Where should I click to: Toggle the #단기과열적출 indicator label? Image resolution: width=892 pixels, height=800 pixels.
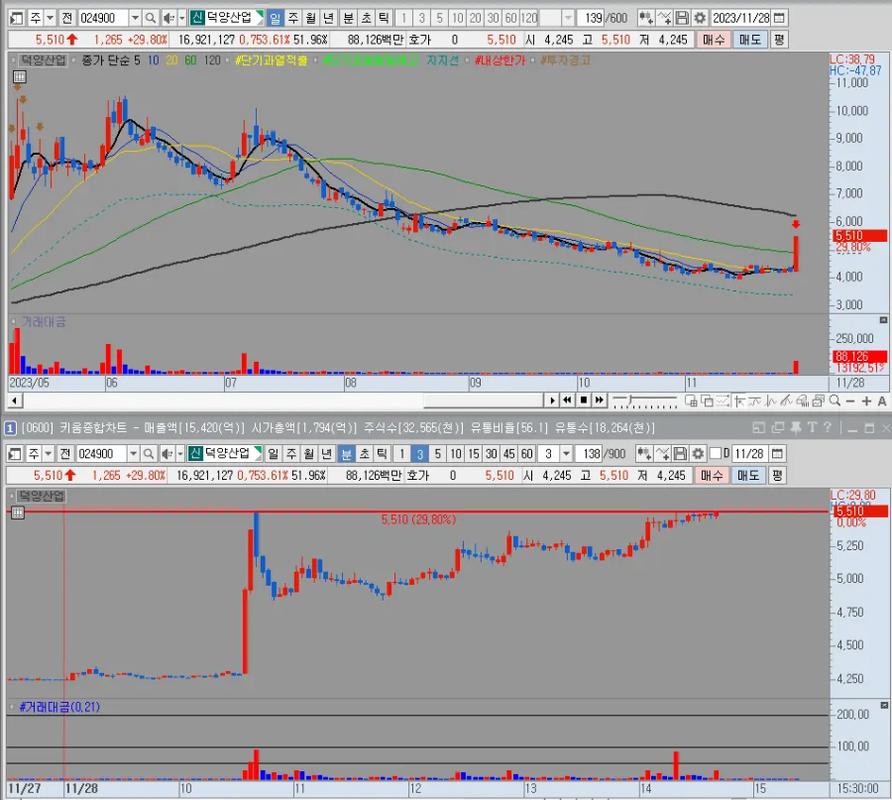272,60
